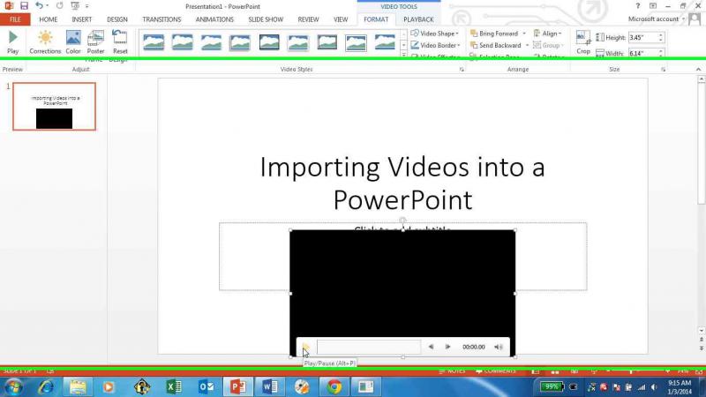Viewport: 706px width, 397px height.
Task: Expand the Undo history dropdown arrow
Action: (47, 6)
